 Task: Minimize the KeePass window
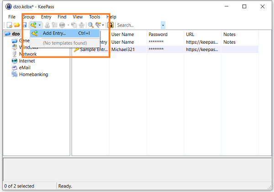click(x=227, y=7)
